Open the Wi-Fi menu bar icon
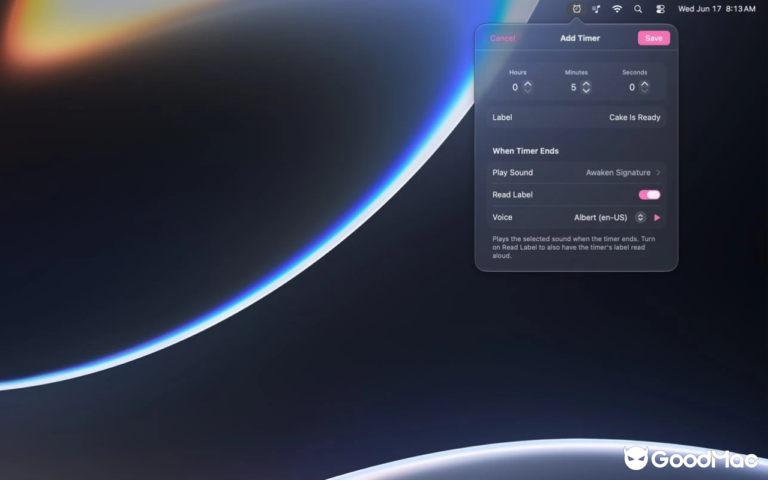Screen dimensions: 768x480 click(x=617, y=9)
